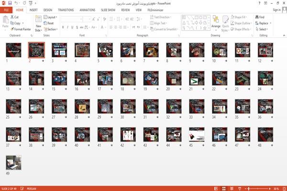Image resolution: width=287 pixels, height=191 pixels.
Task: Open the Select dropdown in Editing
Action: click(262, 29)
